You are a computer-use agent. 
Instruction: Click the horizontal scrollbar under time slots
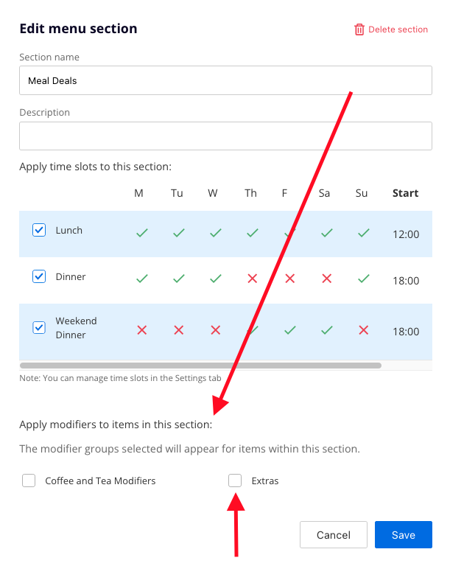point(200,365)
